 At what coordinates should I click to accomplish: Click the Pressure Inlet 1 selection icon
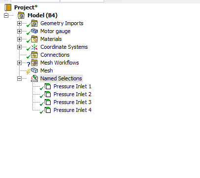[48, 86]
